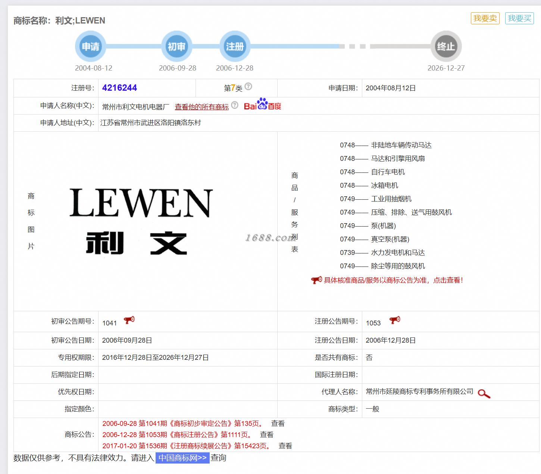This screenshot has height=474, width=541.
Task: Click megaphone icon before 具体核准商品 notice
Action: pyautogui.click(x=316, y=280)
